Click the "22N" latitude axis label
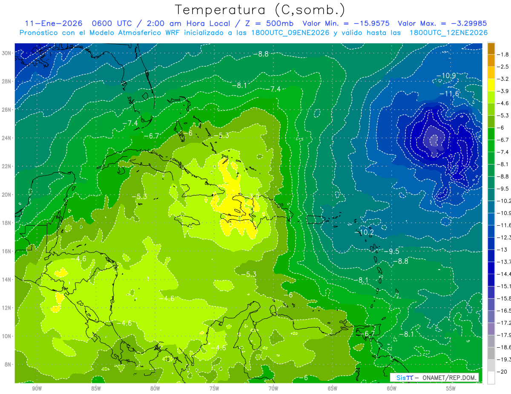511x394 pixels. point(6,166)
